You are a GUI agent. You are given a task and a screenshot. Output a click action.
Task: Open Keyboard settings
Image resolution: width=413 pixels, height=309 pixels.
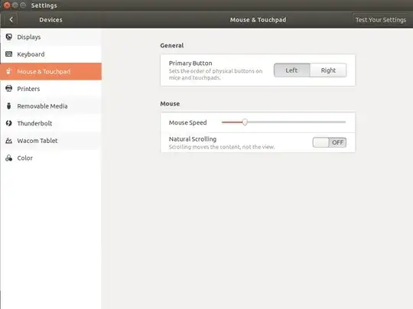coord(50,54)
